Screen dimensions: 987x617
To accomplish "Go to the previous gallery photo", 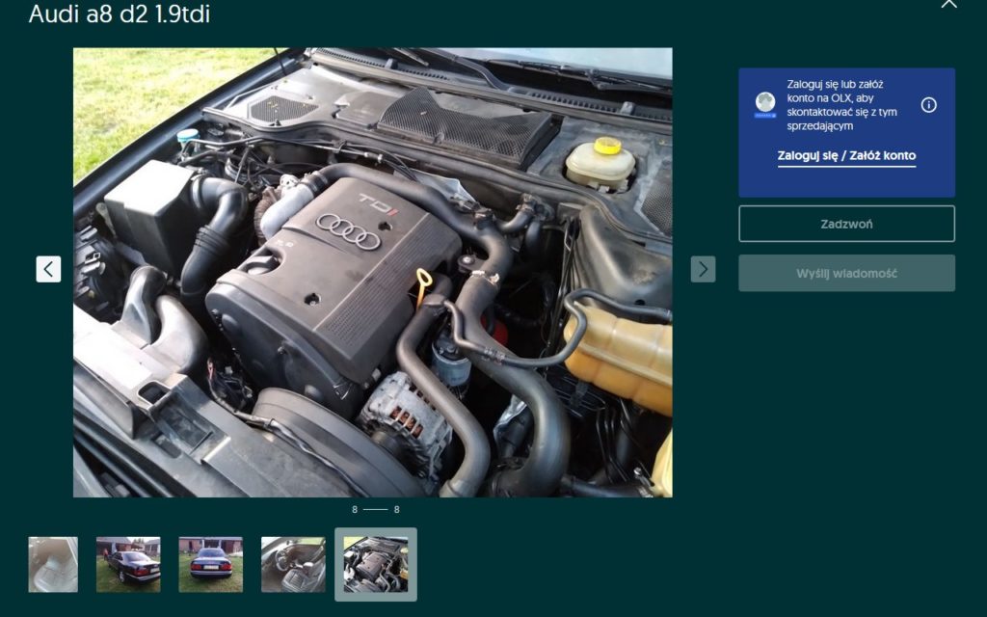I will (x=48, y=270).
